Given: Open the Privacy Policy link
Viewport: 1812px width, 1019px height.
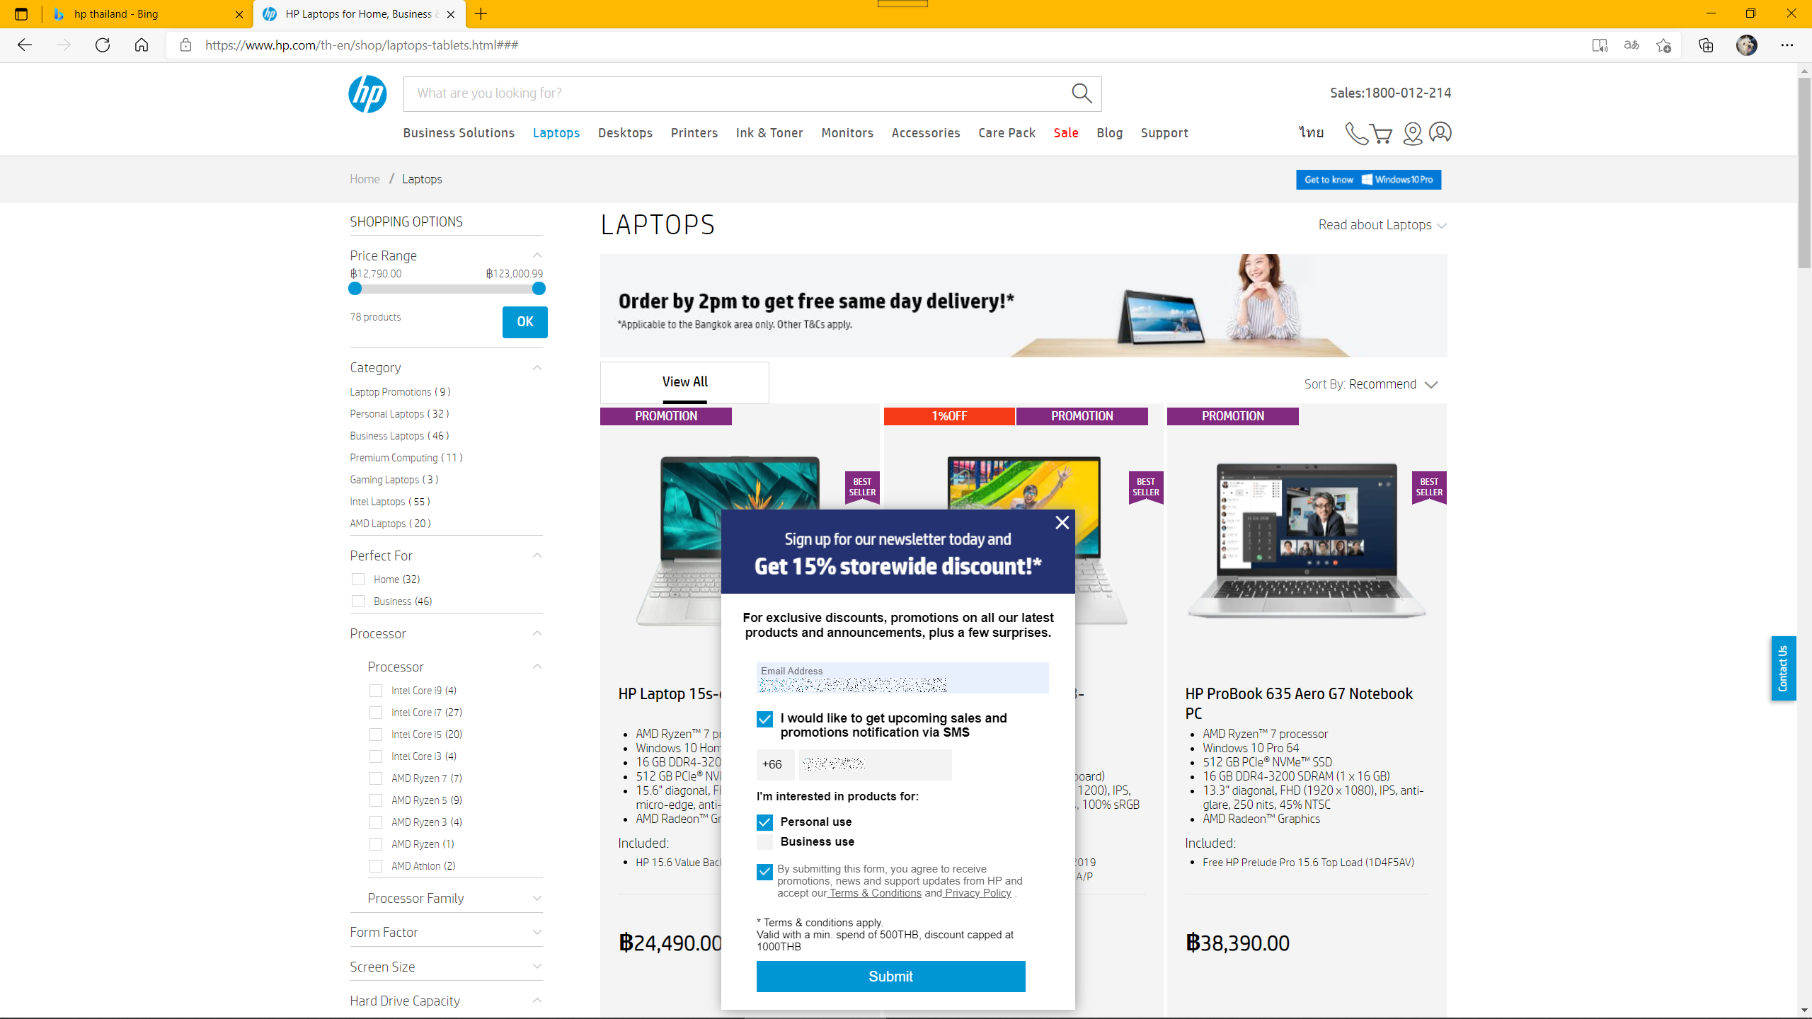Looking at the screenshot, I should tap(977, 893).
